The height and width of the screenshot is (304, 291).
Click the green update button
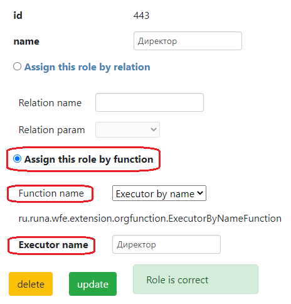point(93,284)
